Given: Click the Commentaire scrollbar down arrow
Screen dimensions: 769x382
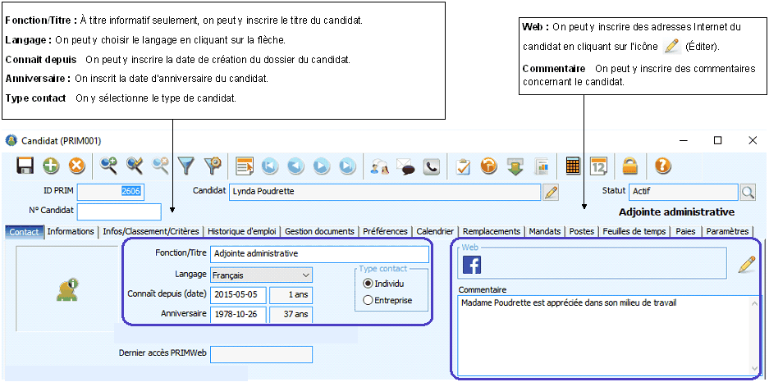Looking at the screenshot, I should [754, 368].
